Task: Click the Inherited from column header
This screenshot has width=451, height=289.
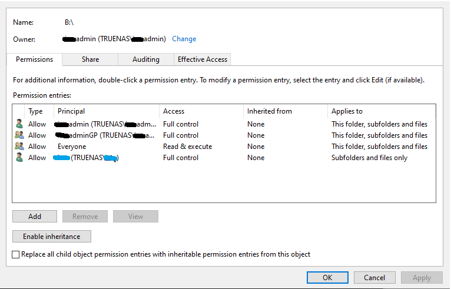Action: coord(285,111)
